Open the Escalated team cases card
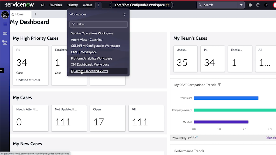 (x=240, y=59)
